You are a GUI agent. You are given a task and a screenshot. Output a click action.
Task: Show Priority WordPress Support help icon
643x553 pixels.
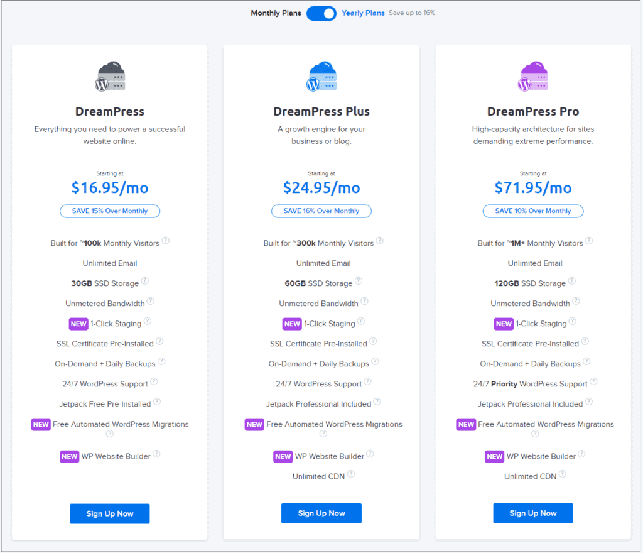pyautogui.click(x=594, y=381)
